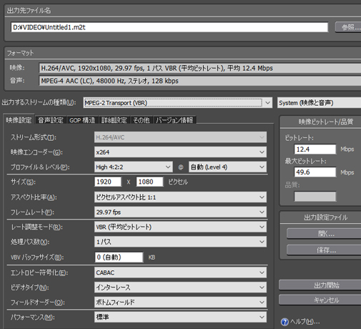The image size is (361, 329).
Task: Open the フィールドオーダー ボトムフィールド dropdown
Action: [x=180, y=302]
